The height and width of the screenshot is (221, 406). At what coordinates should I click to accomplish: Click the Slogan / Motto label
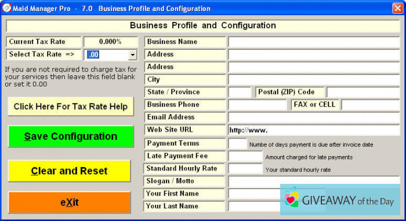(x=184, y=181)
